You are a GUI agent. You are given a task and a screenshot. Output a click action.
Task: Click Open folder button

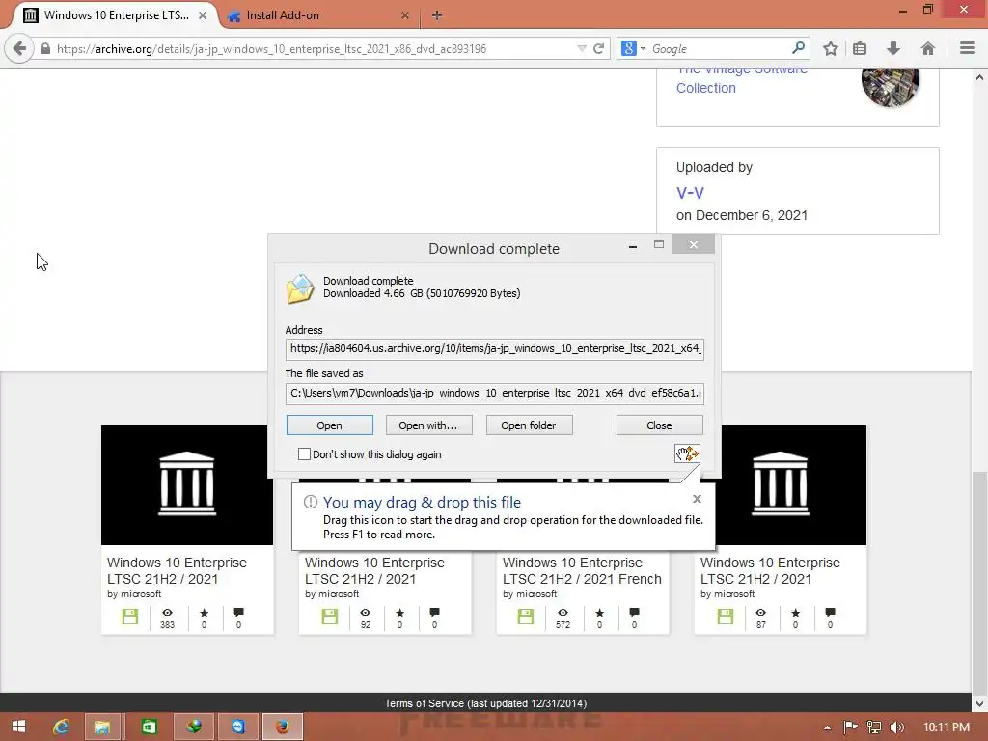(x=529, y=425)
